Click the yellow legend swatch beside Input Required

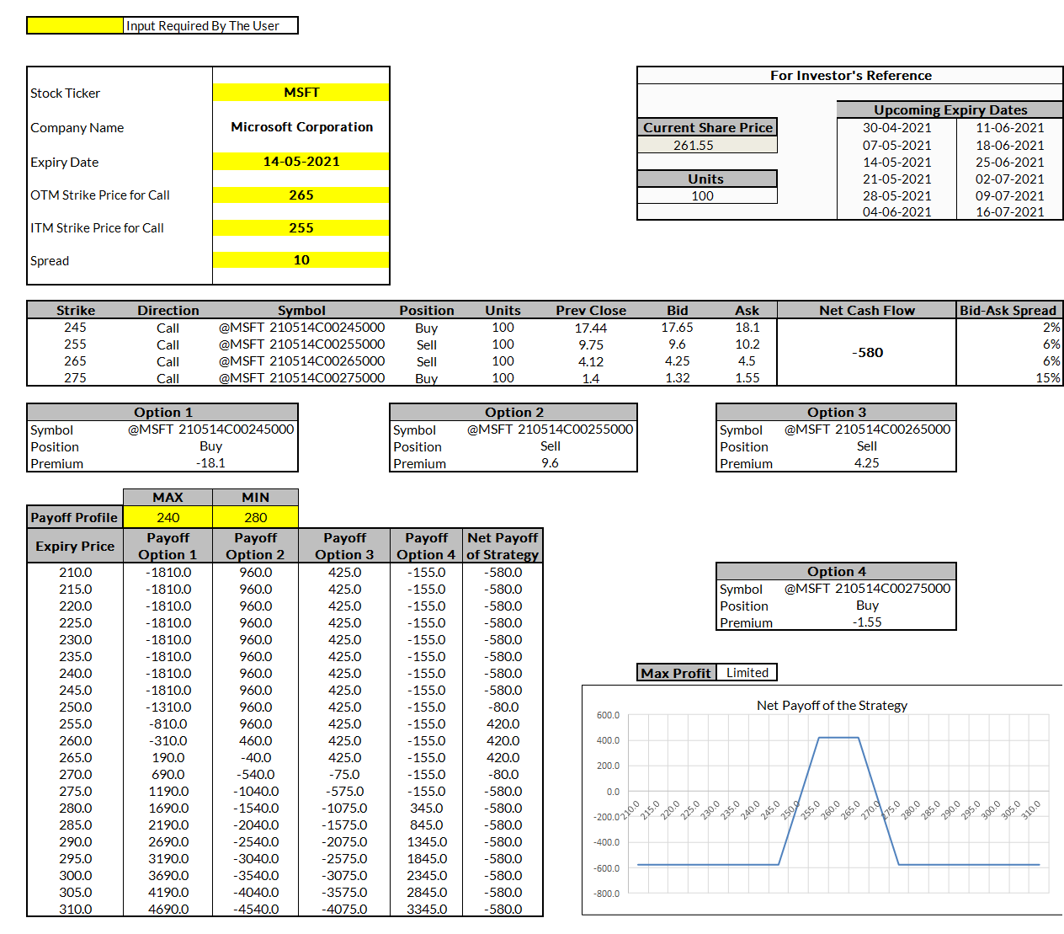click(x=76, y=26)
